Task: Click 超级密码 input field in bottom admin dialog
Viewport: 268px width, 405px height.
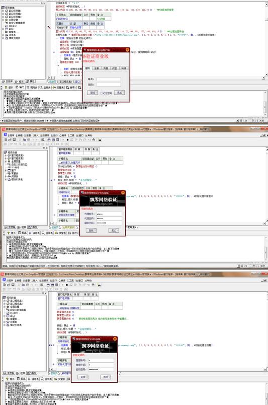Action: pyautogui.click(x=101, y=369)
